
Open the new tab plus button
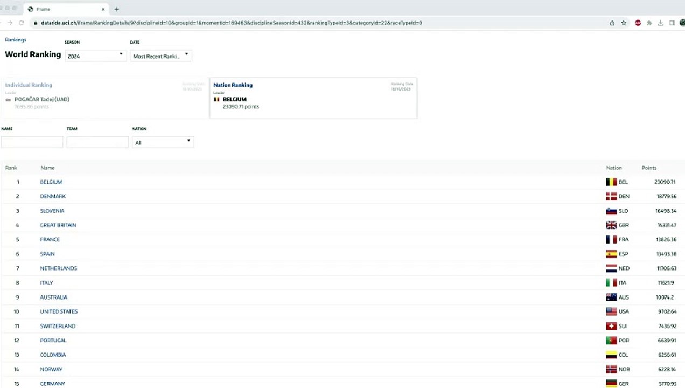coord(116,9)
